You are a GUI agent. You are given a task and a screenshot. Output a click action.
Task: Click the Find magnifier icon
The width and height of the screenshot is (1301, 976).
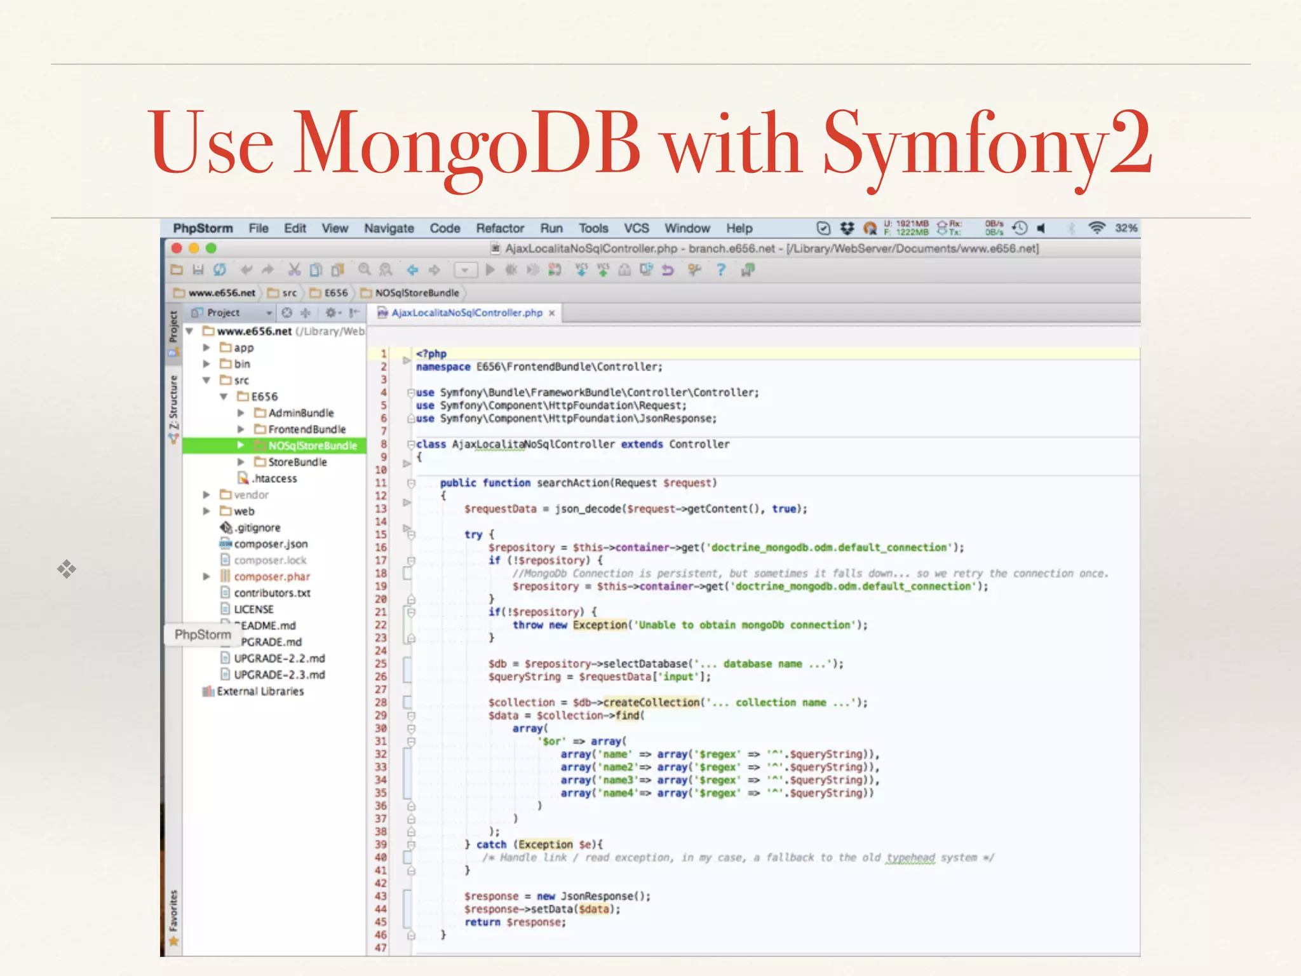364,270
